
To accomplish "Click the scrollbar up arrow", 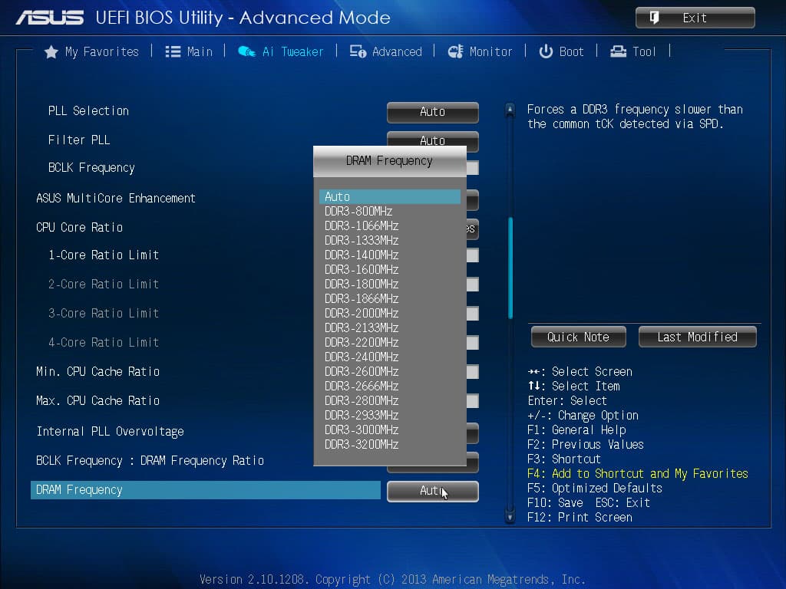I will tap(510, 109).
